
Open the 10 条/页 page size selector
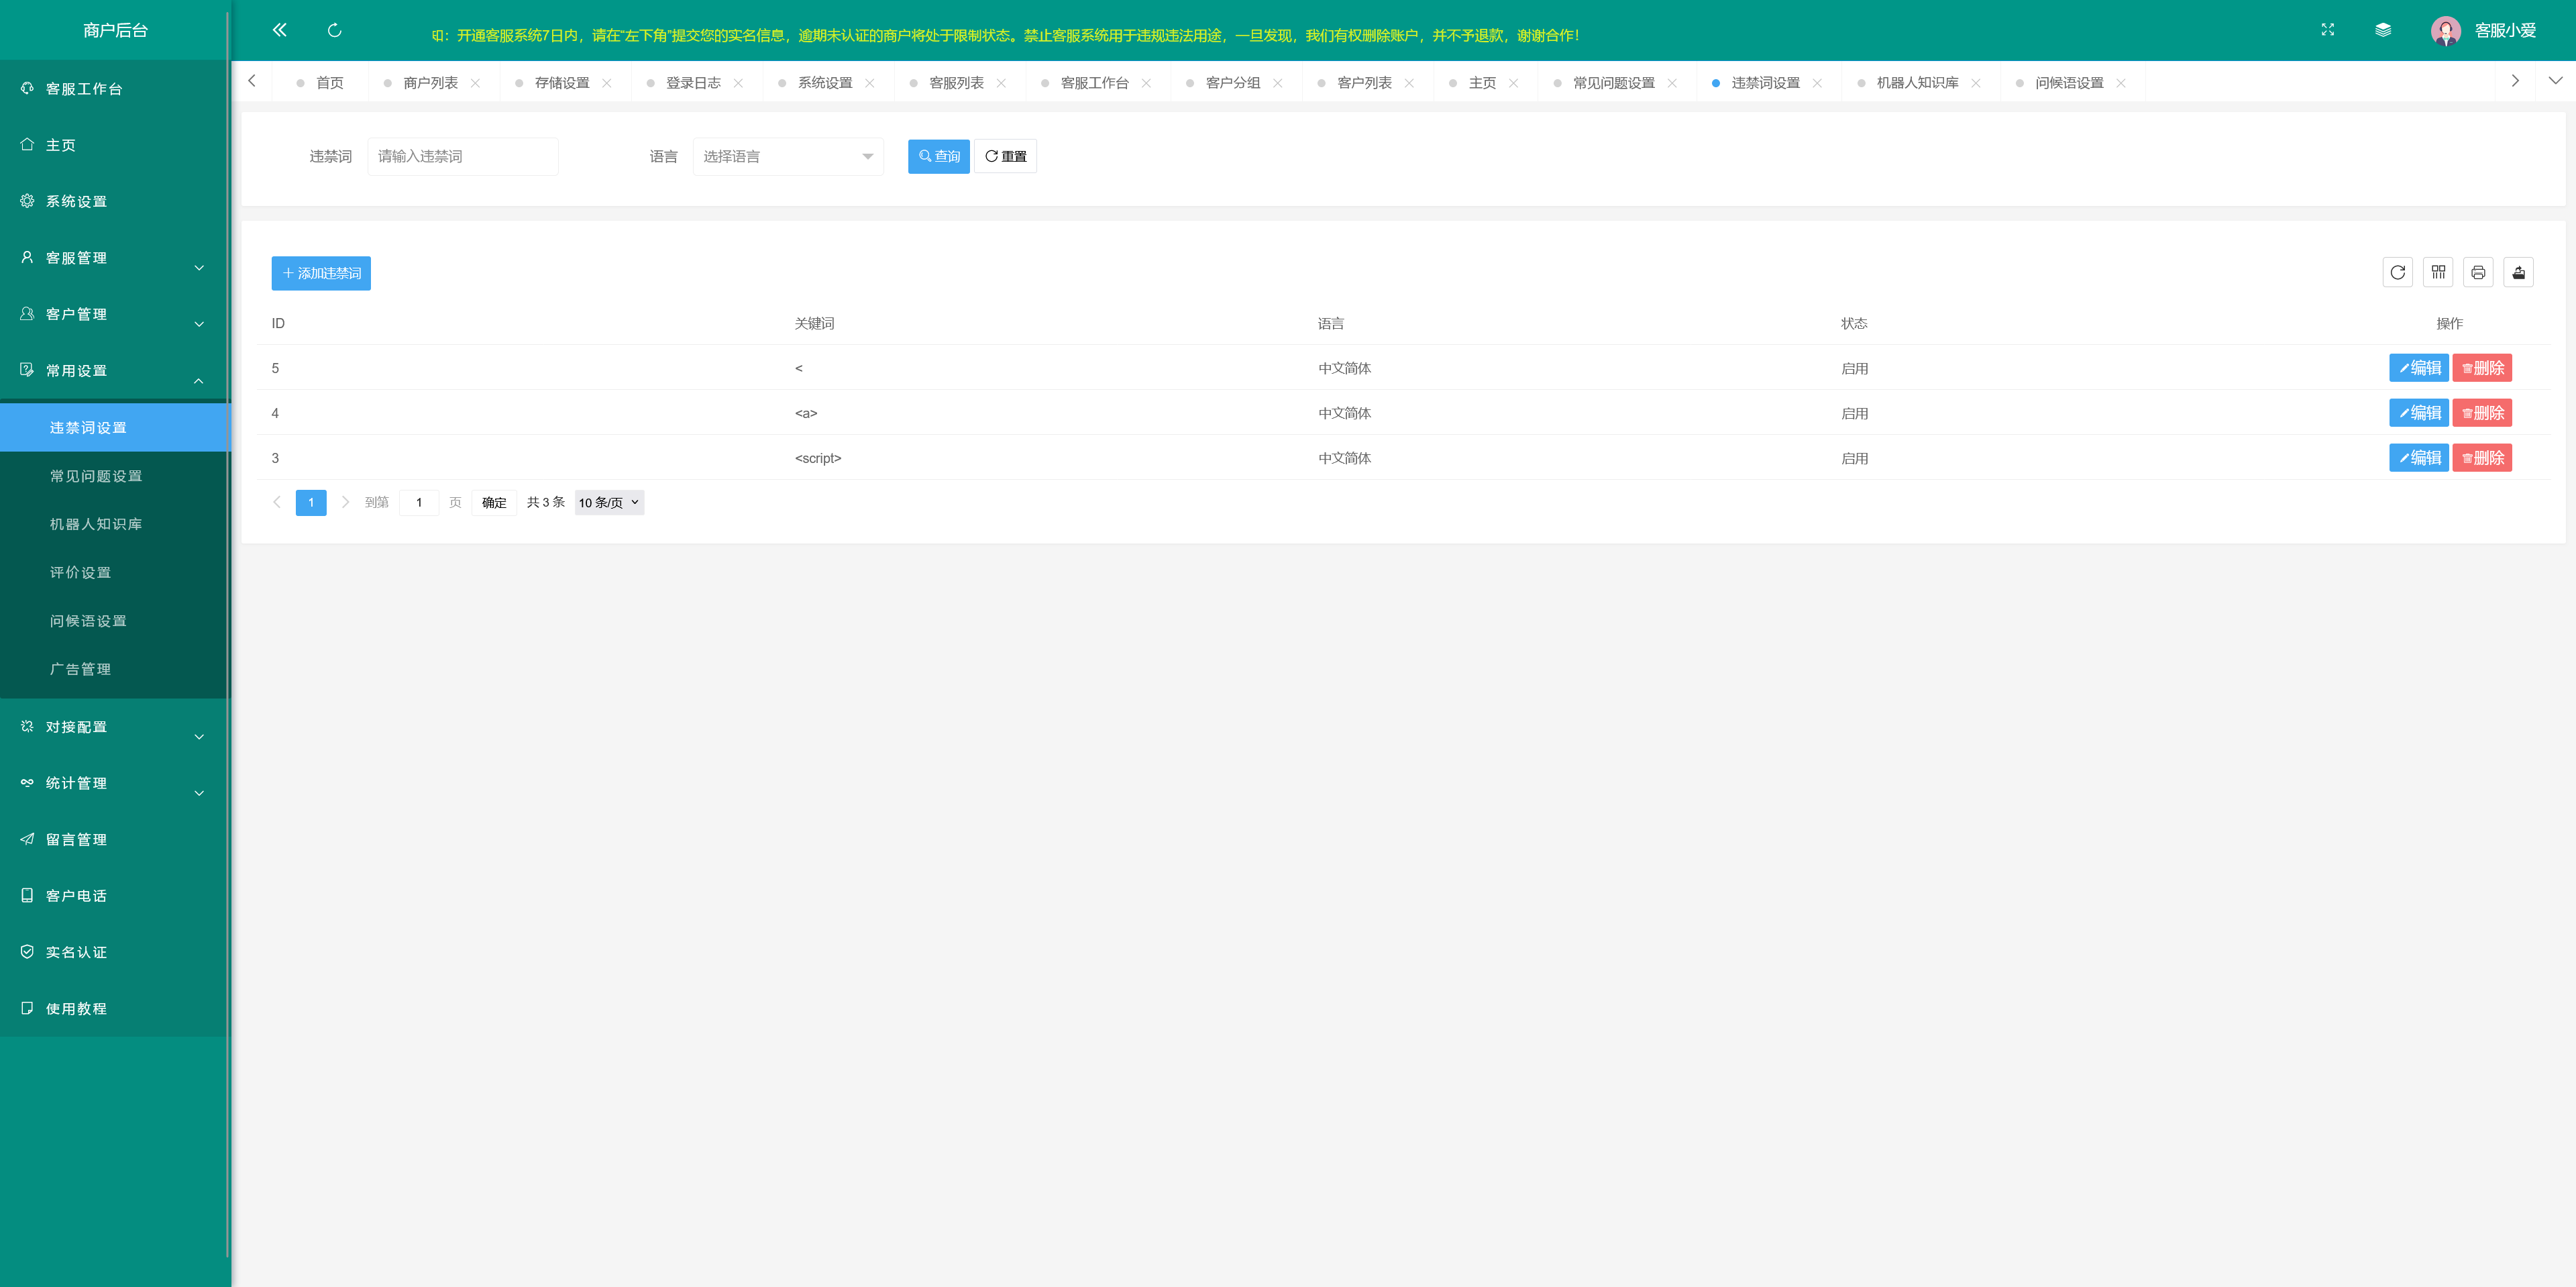[x=608, y=502]
